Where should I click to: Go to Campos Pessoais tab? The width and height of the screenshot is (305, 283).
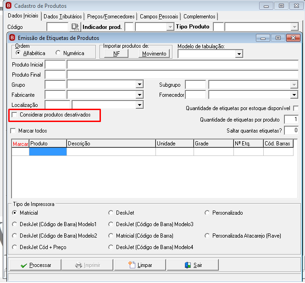click(159, 17)
